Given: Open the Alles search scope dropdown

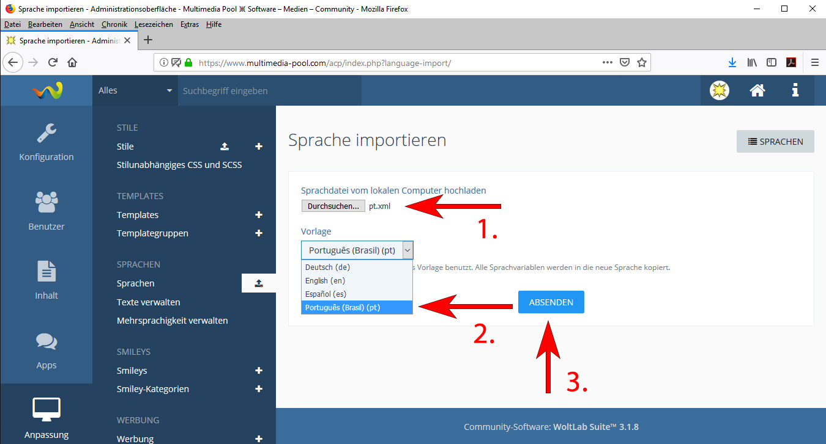Looking at the screenshot, I should click(x=135, y=90).
